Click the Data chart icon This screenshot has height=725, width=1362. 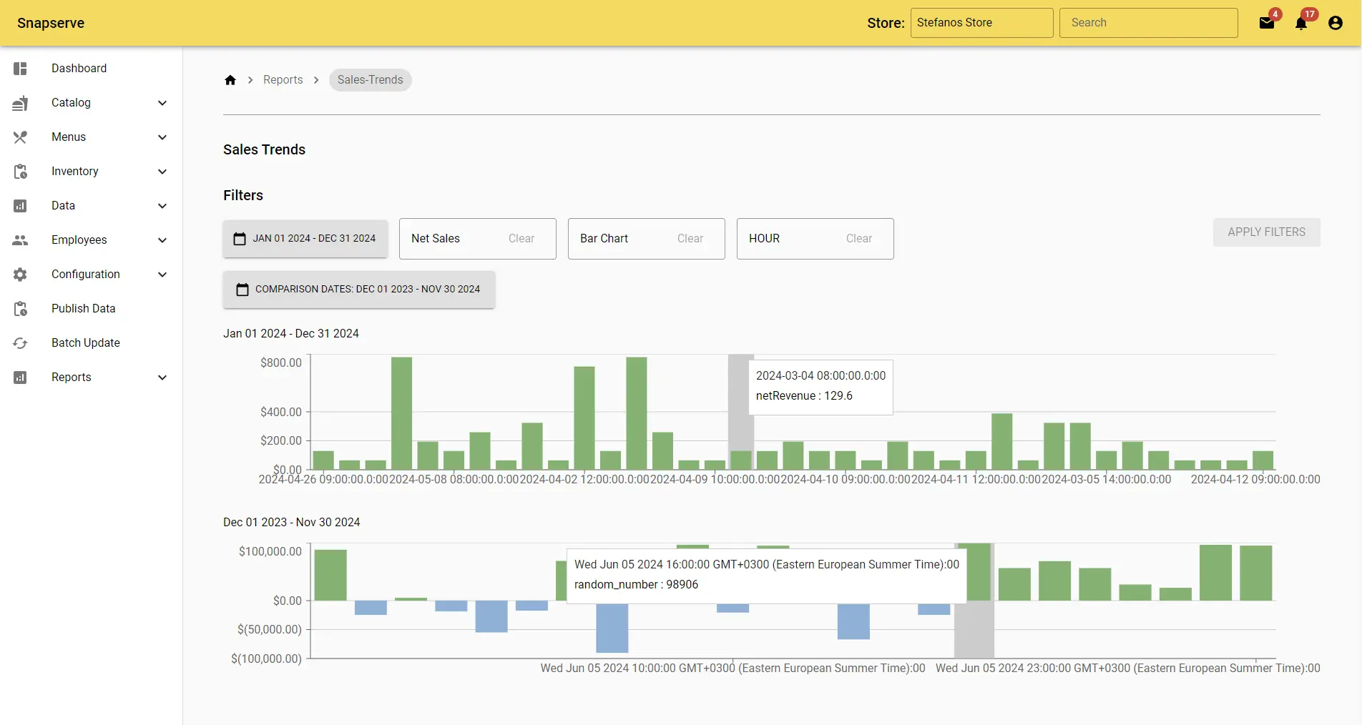[x=20, y=206]
